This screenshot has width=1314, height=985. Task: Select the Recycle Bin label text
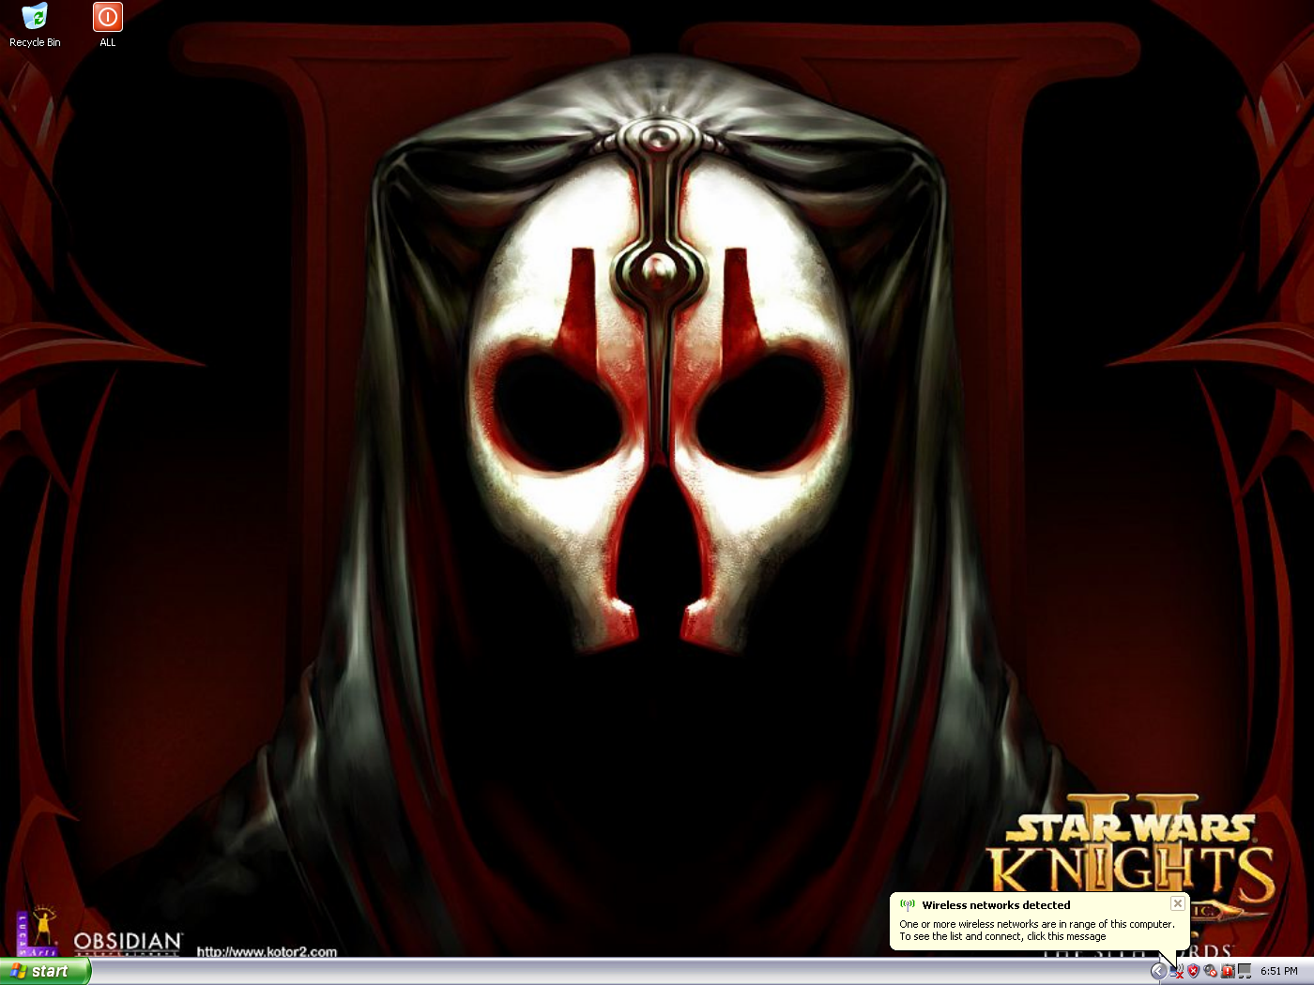[35, 42]
